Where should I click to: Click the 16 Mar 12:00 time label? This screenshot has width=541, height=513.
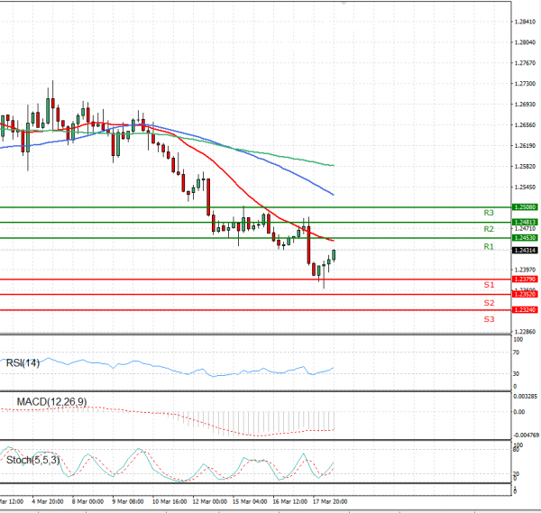point(289,501)
